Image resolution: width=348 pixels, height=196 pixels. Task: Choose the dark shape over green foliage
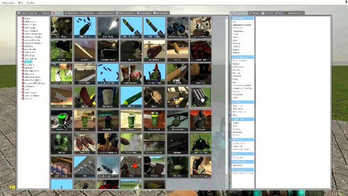(61, 51)
